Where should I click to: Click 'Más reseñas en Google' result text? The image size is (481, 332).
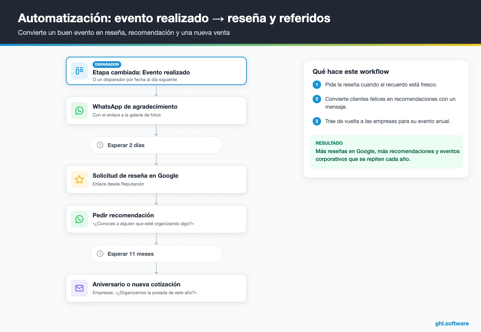[388, 155]
